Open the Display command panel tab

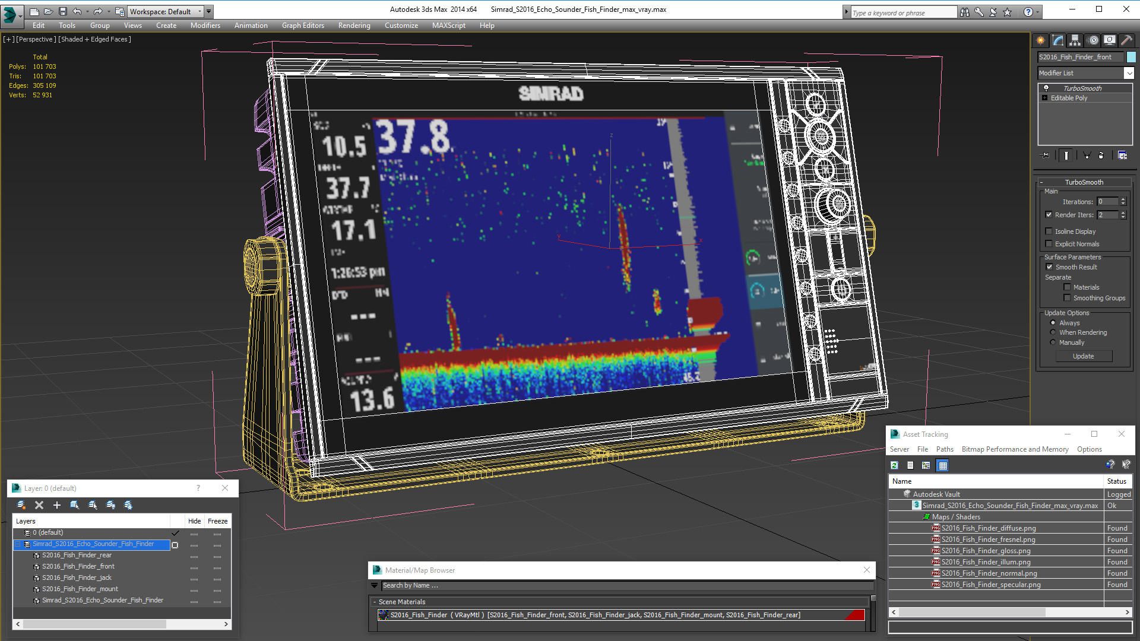1109,40
